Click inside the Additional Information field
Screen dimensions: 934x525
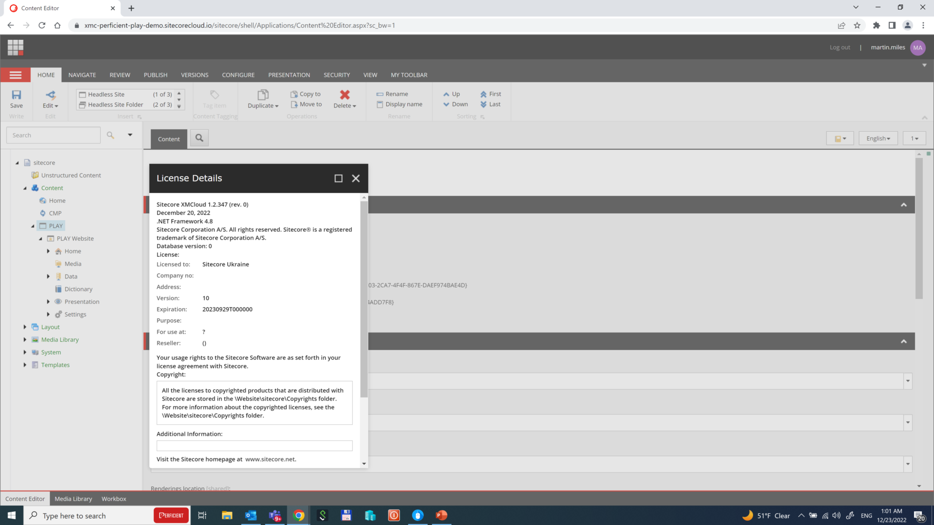pos(254,446)
